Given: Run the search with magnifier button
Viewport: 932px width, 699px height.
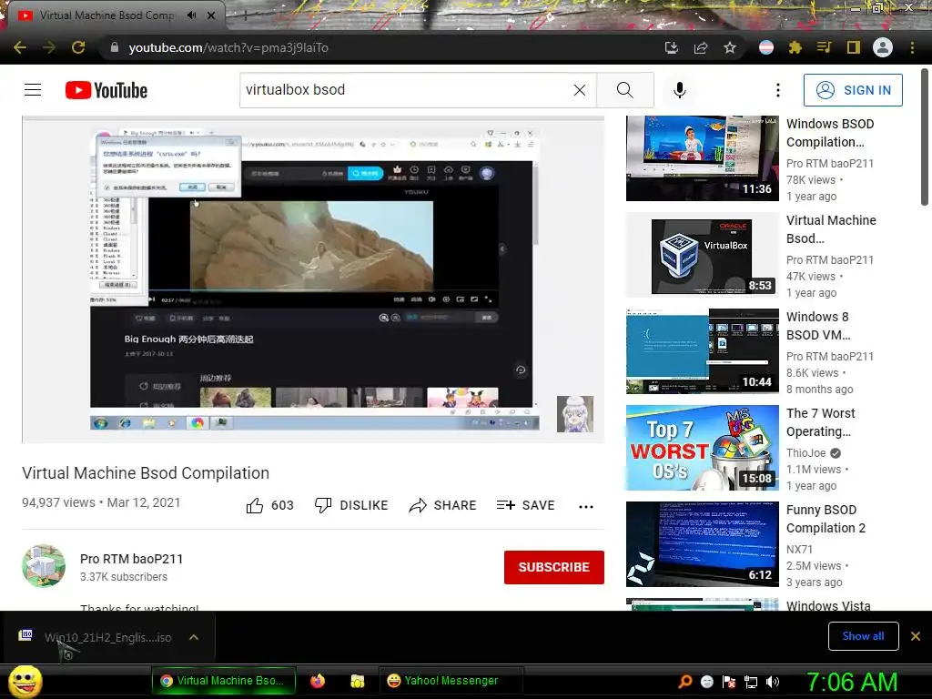Looking at the screenshot, I should [624, 90].
